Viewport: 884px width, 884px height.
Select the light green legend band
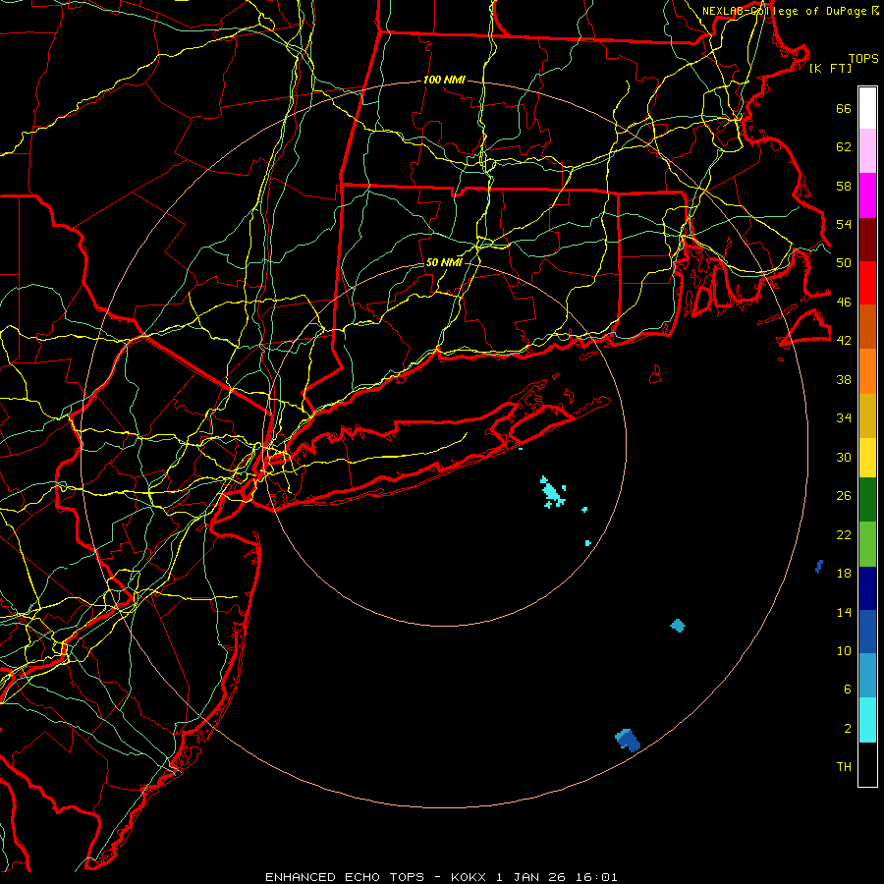867,544
